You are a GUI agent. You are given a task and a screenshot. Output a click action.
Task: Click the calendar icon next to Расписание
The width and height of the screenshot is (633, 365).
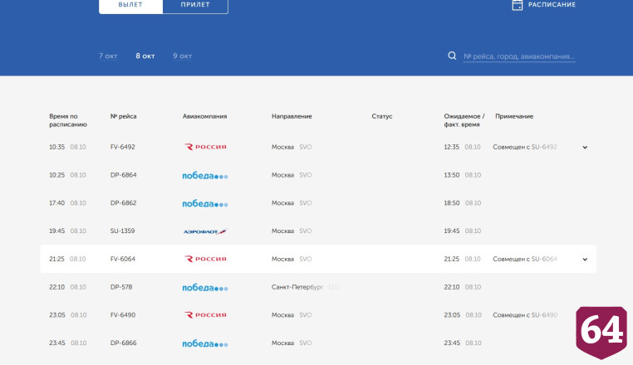pos(518,5)
